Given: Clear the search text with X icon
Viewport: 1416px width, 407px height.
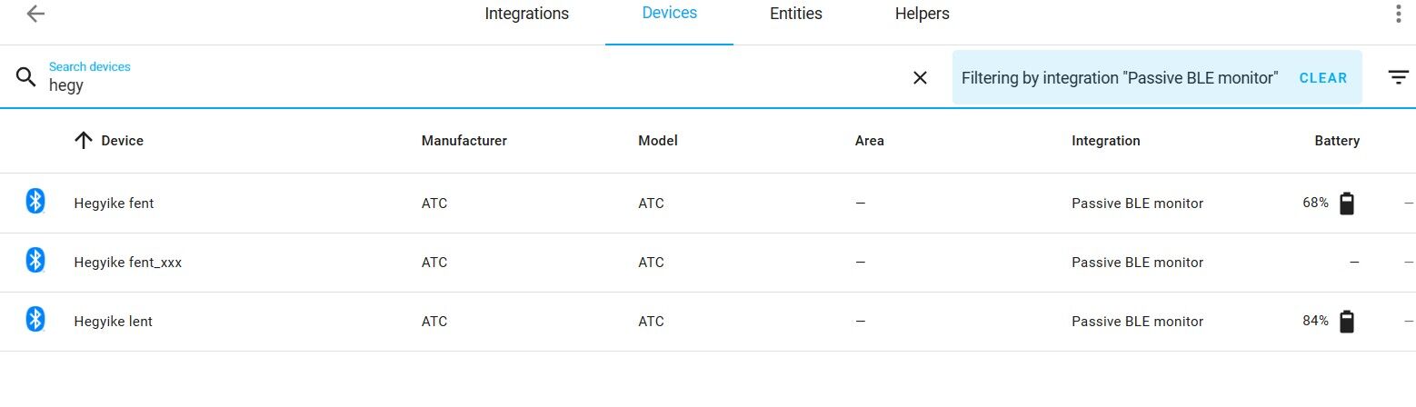Looking at the screenshot, I should (920, 78).
